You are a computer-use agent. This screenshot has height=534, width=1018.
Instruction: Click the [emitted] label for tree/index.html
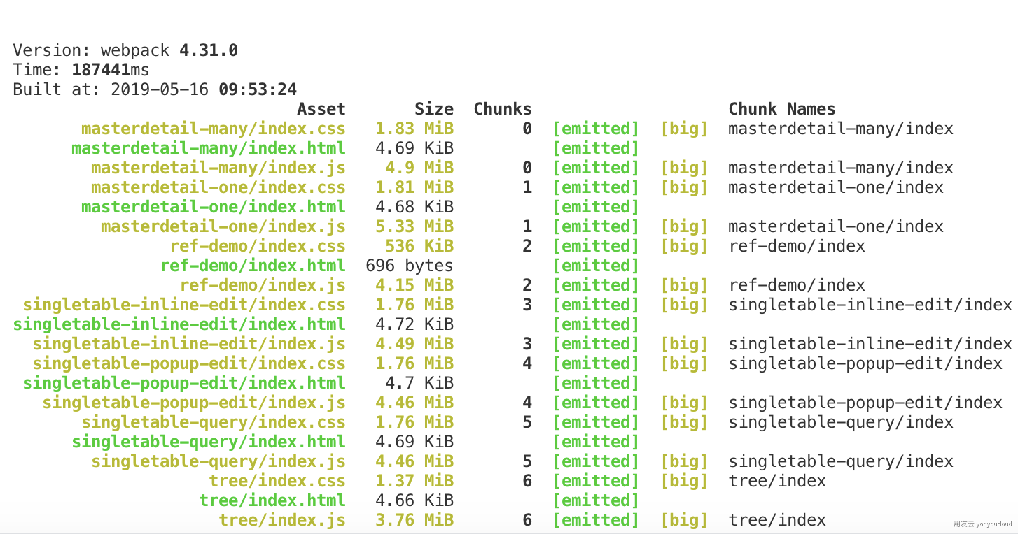click(x=596, y=500)
